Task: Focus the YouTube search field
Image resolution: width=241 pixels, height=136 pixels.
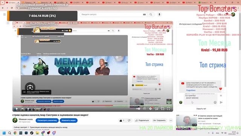Action: [x=111, y=14]
